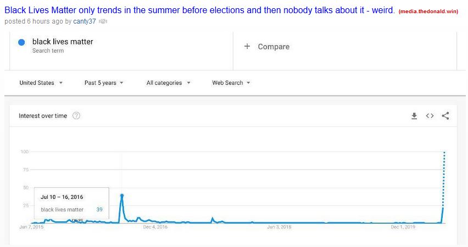This screenshot has height=247, width=468.
Task: Click the Dec 4, 2016 axis label
Action: click(155, 227)
